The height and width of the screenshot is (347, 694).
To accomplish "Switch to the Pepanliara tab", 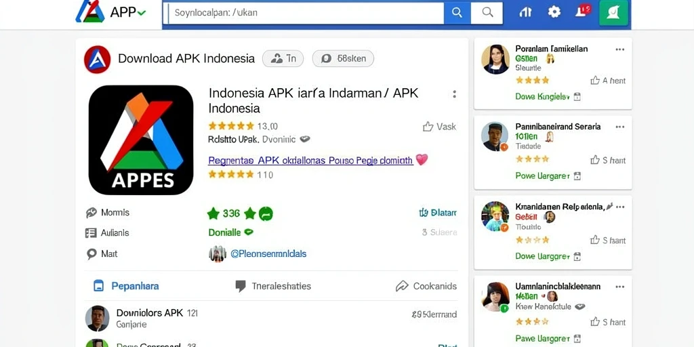I will [126, 286].
